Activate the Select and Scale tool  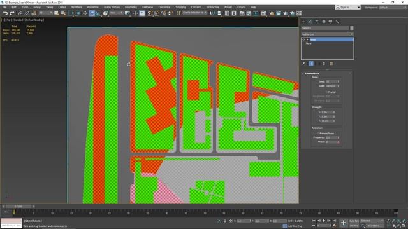tap(99, 13)
